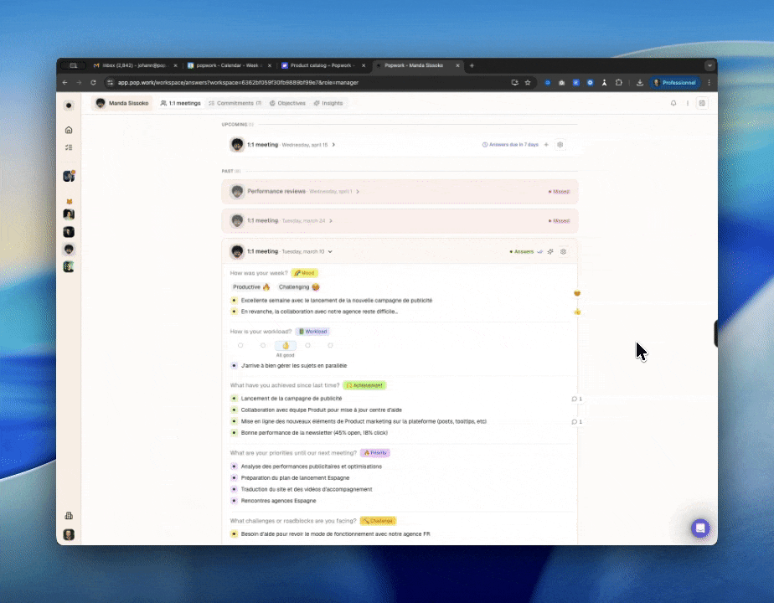Click the Professionnel profile button
The width and height of the screenshot is (774, 603).
point(674,82)
